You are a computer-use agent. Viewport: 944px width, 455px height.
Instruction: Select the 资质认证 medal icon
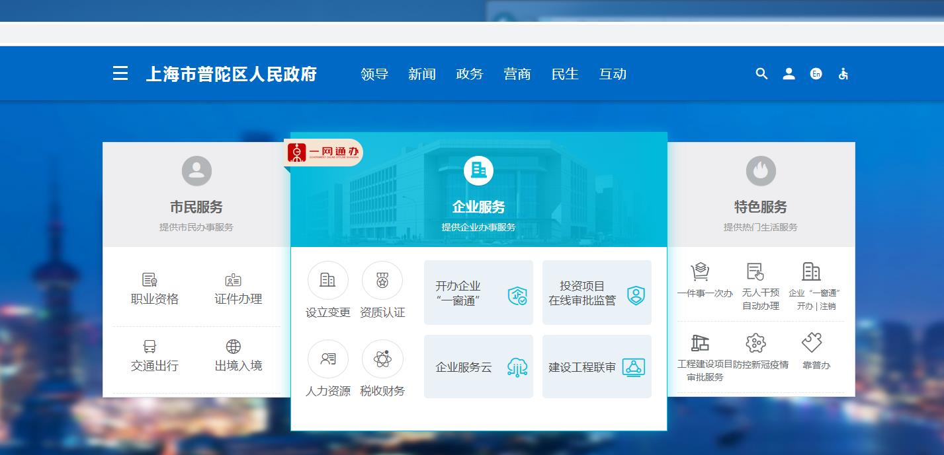click(382, 281)
